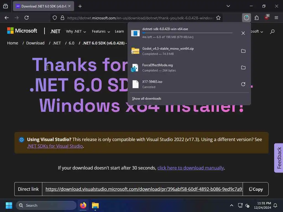Show Godot zip in folder
Image resolution: width=283 pixels, height=212 pixels.
(x=243, y=51)
